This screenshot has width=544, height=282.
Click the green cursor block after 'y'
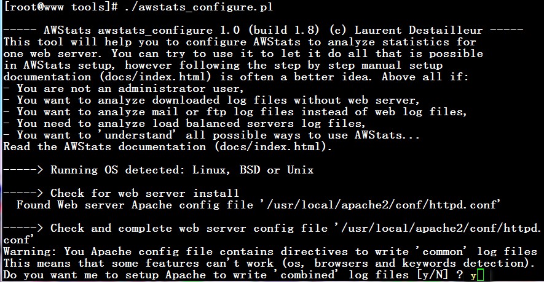(x=481, y=276)
